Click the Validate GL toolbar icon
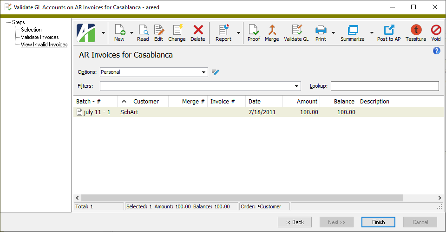446x232 pixels. point(296,31)
